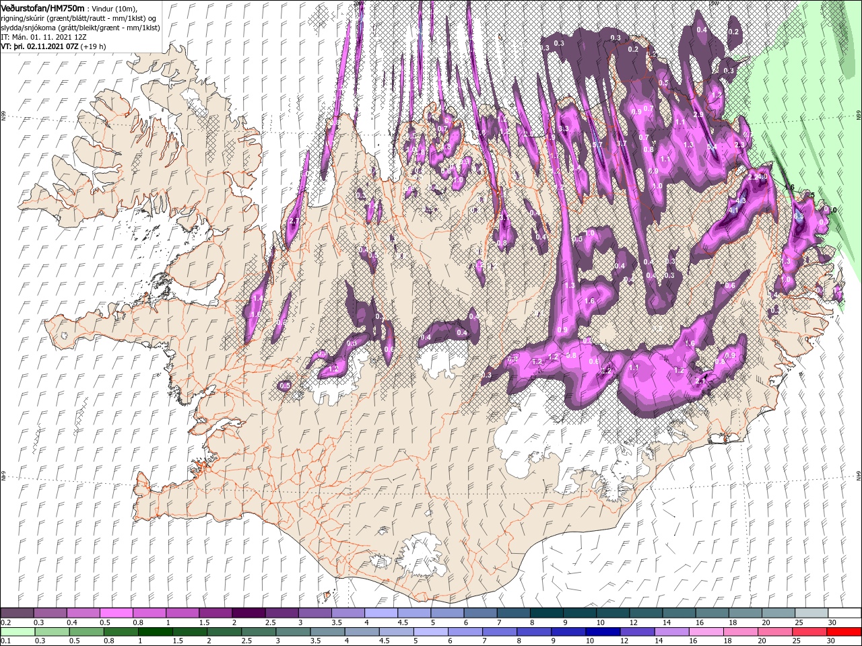Image resolution: width=862 pixels, height=646 pixels.
Task: Select the rain scale swatch for 2–2.5
Action: (224, 632)
